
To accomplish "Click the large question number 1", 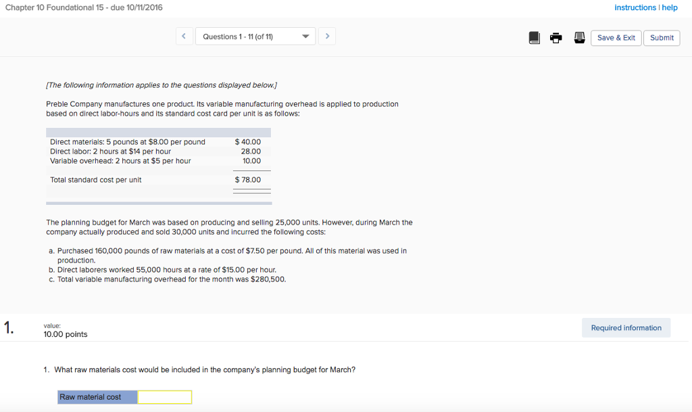I will click(8, 329).
